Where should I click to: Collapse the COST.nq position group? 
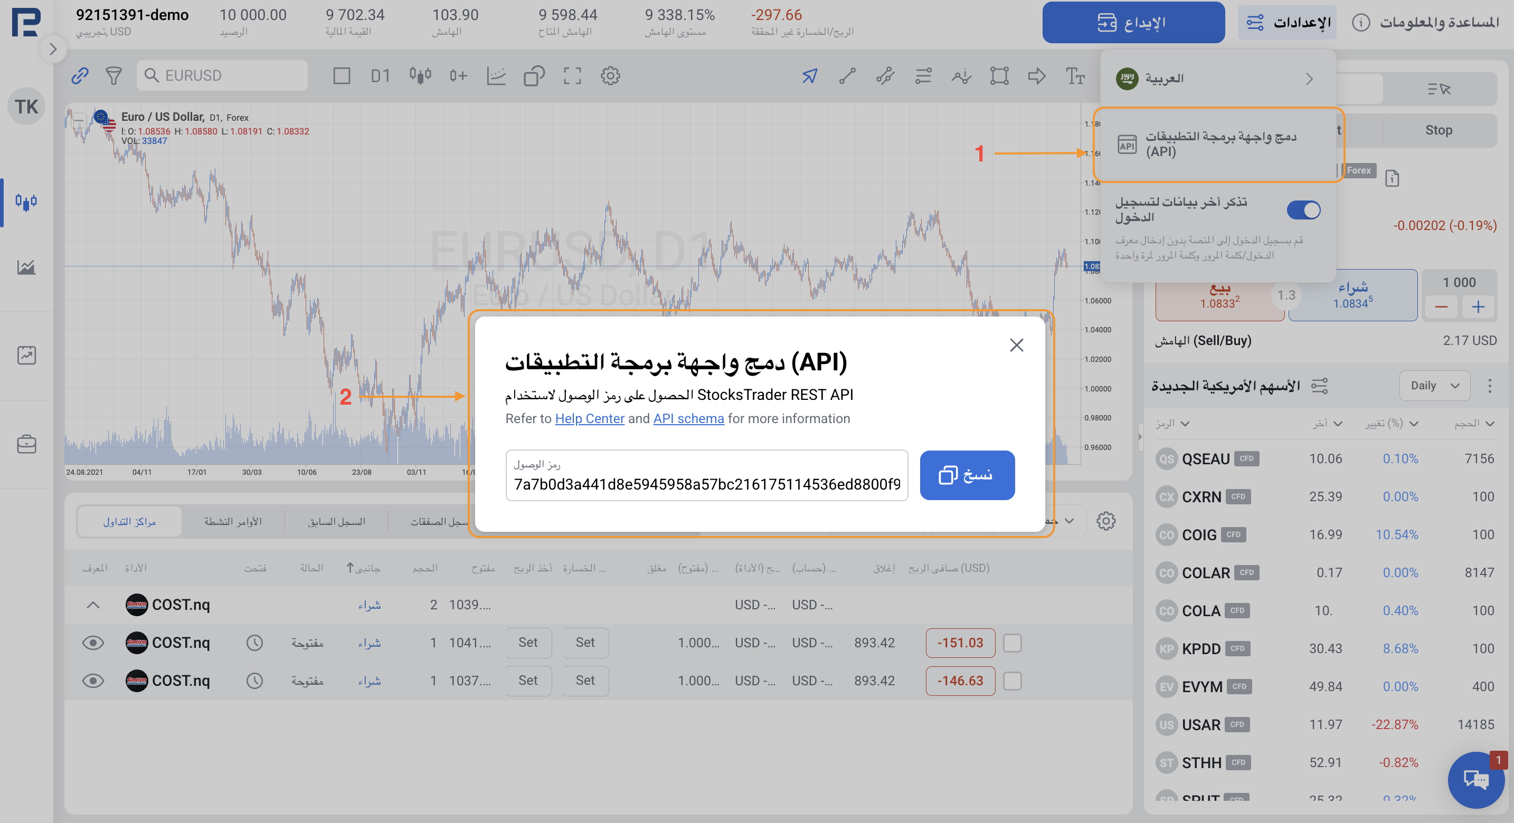93,605
